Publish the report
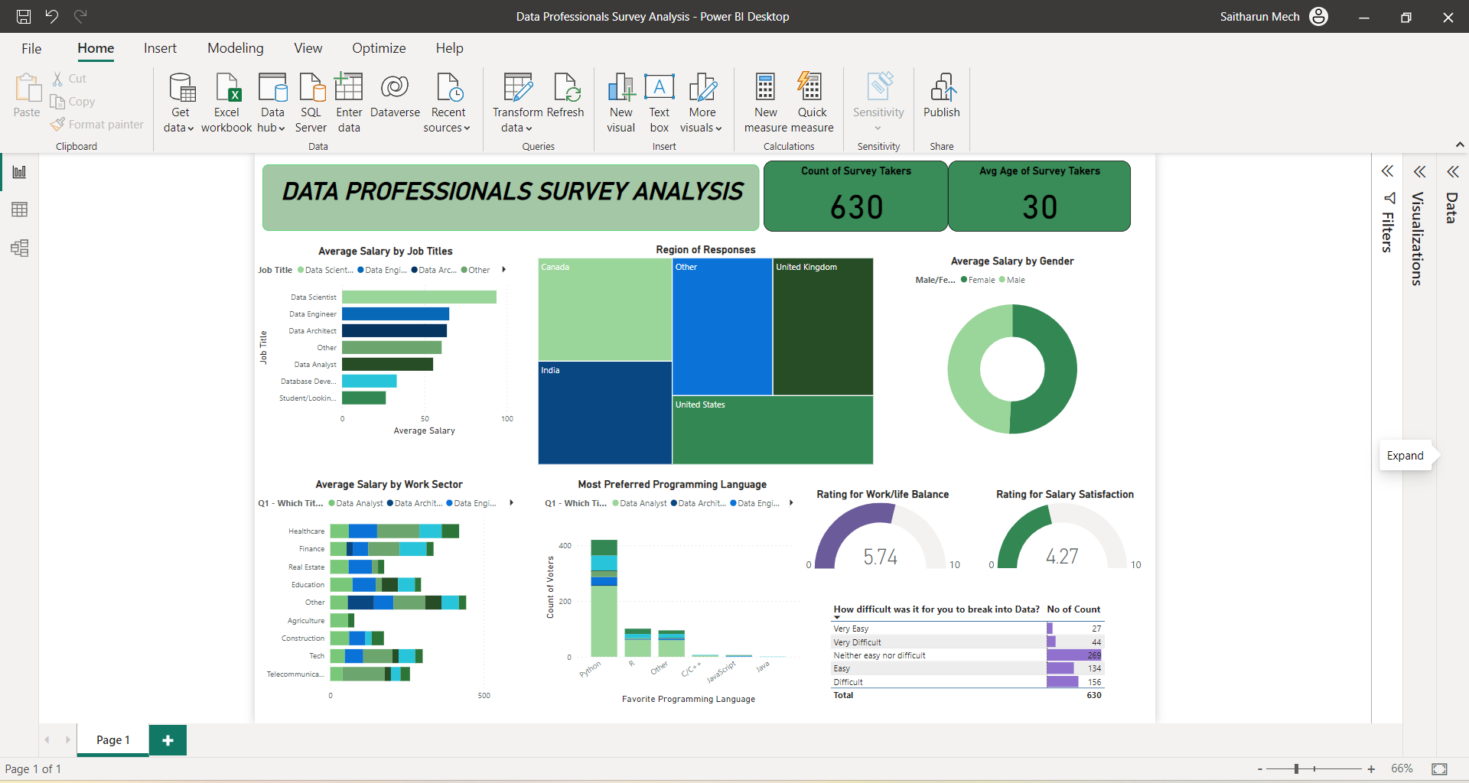The image size is (1469, 783). click(941, 97)
